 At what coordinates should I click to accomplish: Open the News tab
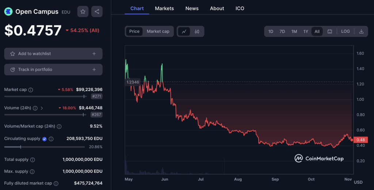click(x=192, y=9)
